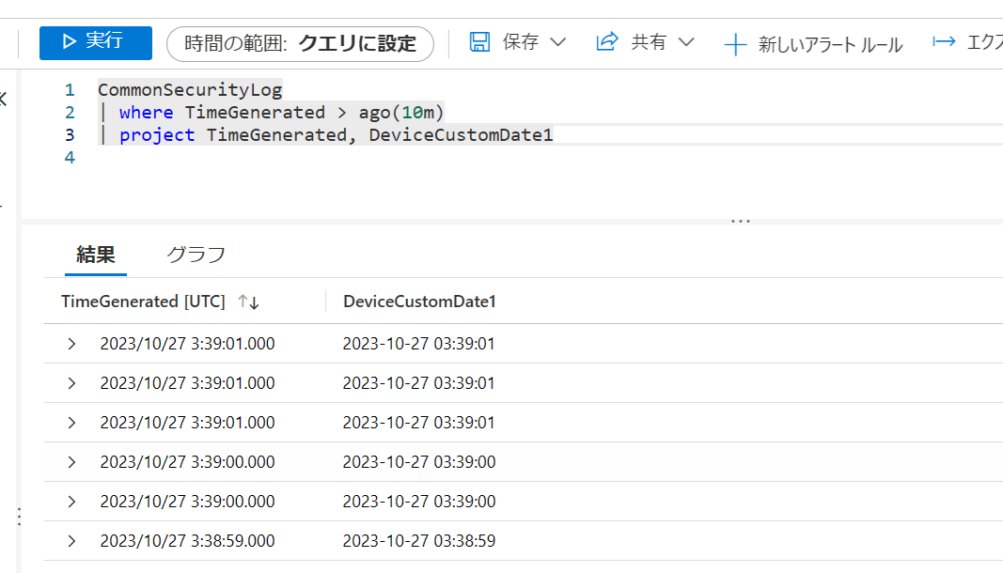Click the ago(10m) expression in query
1003x573 pixels.
(x=401, y=113)
